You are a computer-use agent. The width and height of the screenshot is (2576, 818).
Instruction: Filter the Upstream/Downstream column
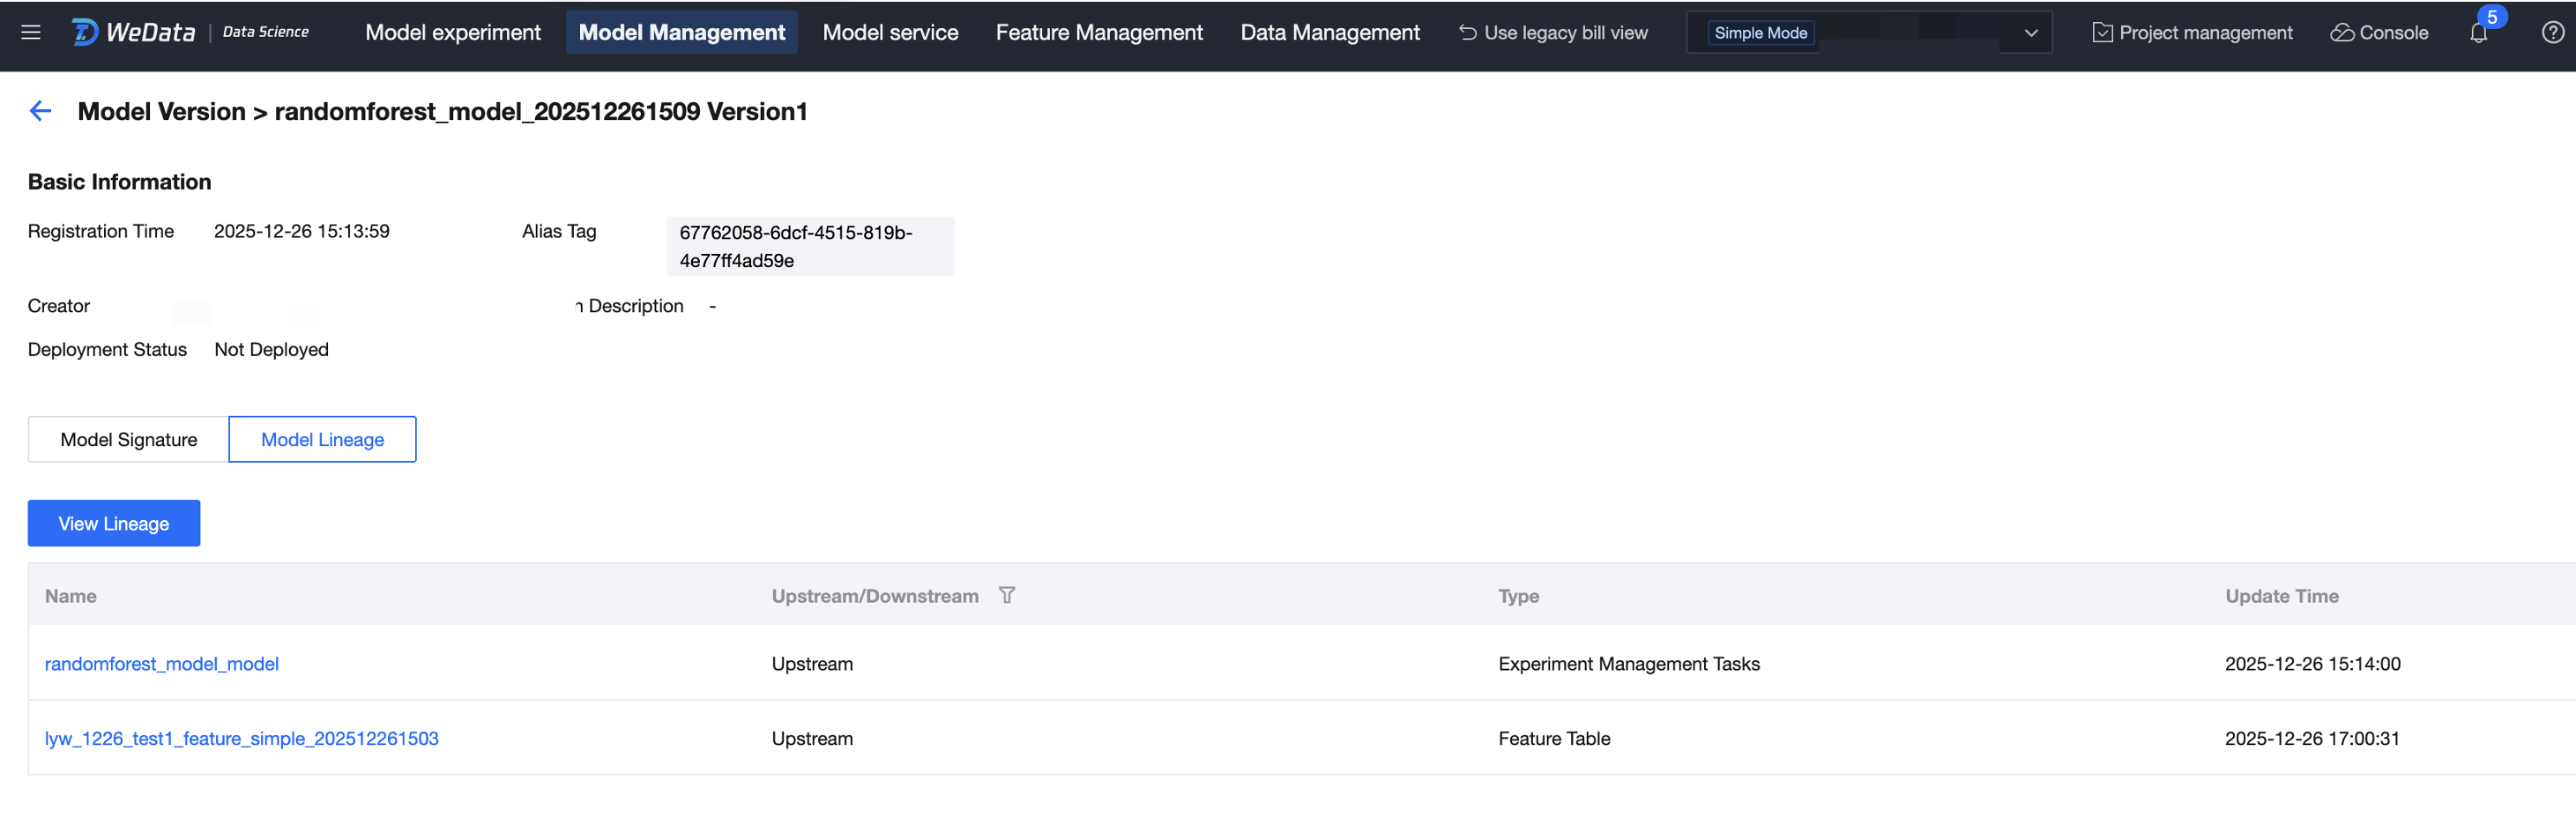tap(1006, 595)
